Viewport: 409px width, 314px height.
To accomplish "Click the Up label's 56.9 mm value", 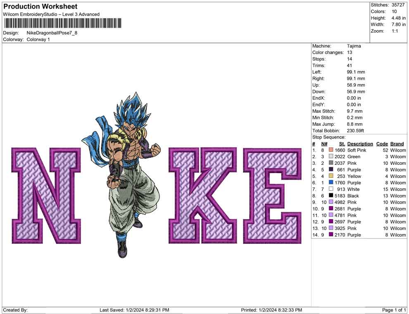I will pyautogui.click(x=356, y=85).
